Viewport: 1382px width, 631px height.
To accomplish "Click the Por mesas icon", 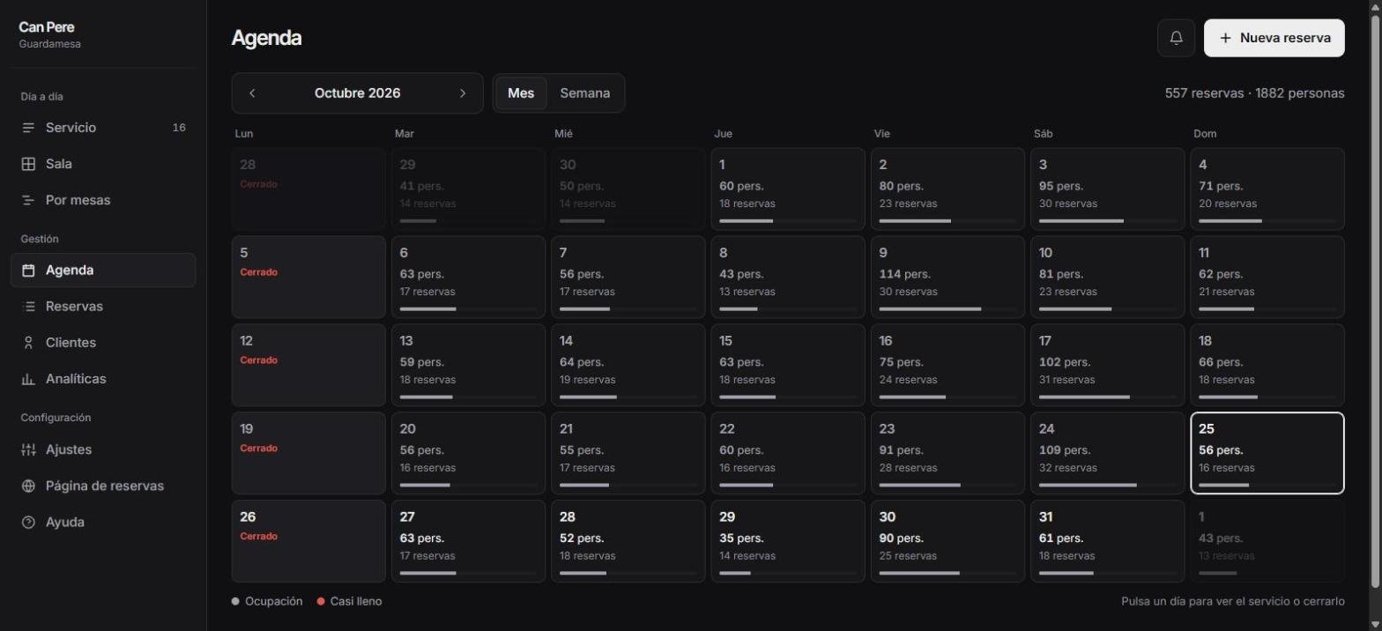I will pyautogui.click(x=28, y=200).
